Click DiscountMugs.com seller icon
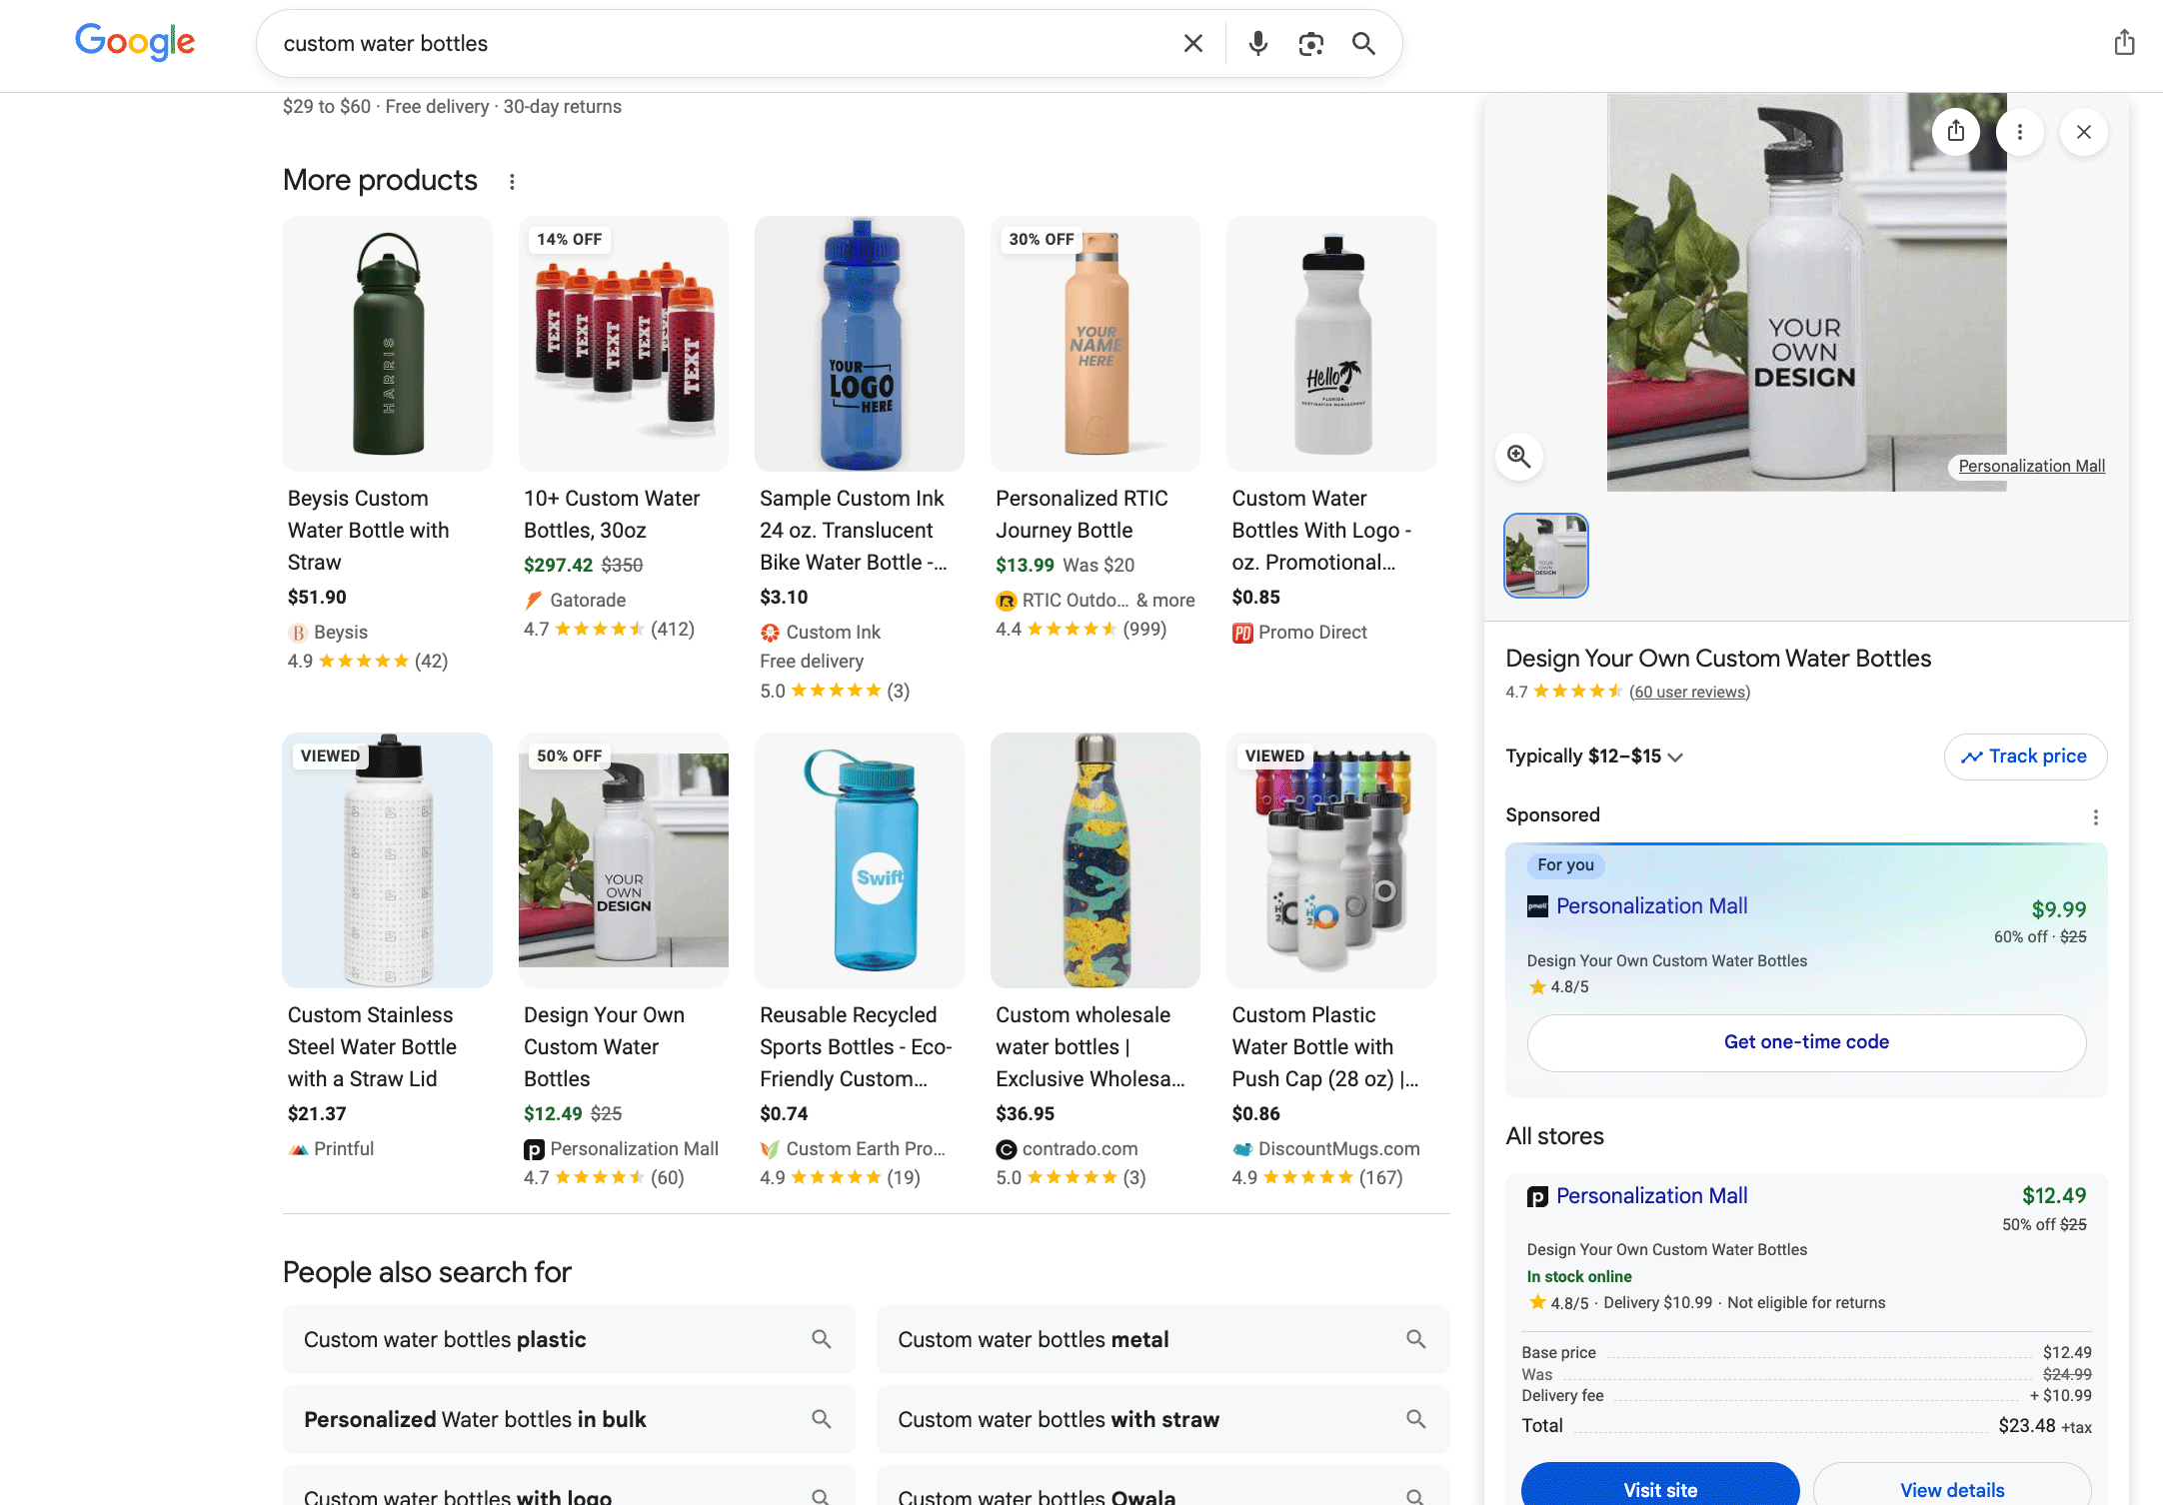Screen dimensions: 2163x1505 tap(1242, 1149)
